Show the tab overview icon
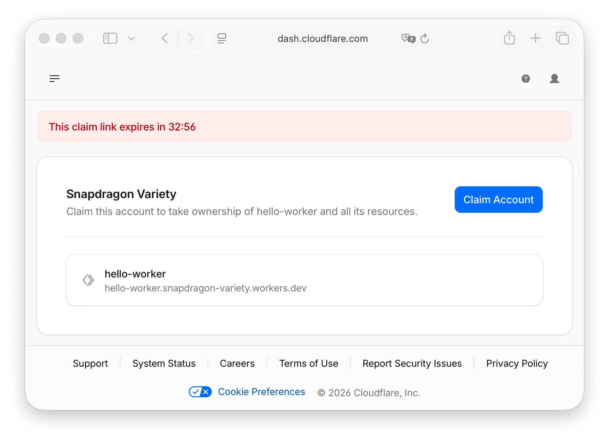The width and height of the screenshot is (609, 441). [x=562, y=38]
